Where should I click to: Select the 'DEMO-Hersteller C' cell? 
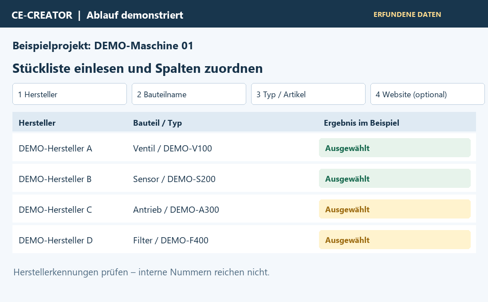(55, 210)
